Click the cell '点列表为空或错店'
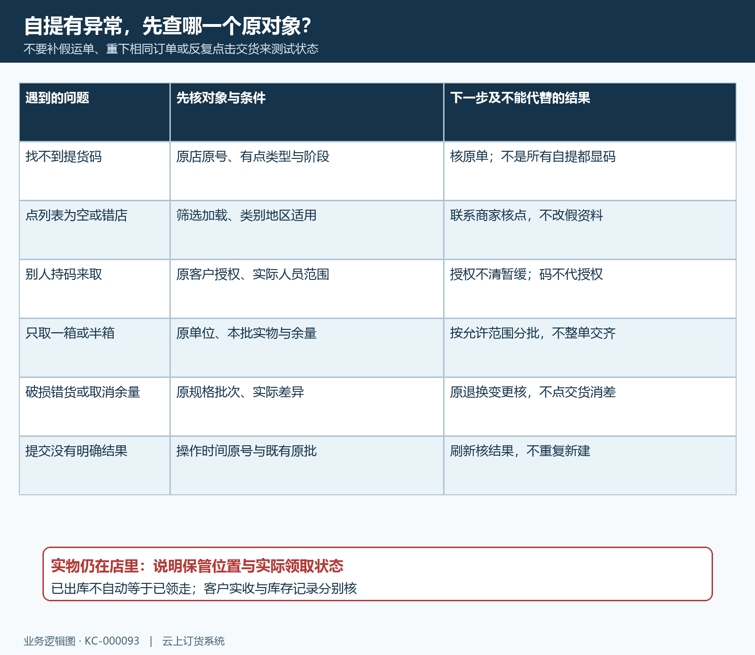 pos(94,230)
